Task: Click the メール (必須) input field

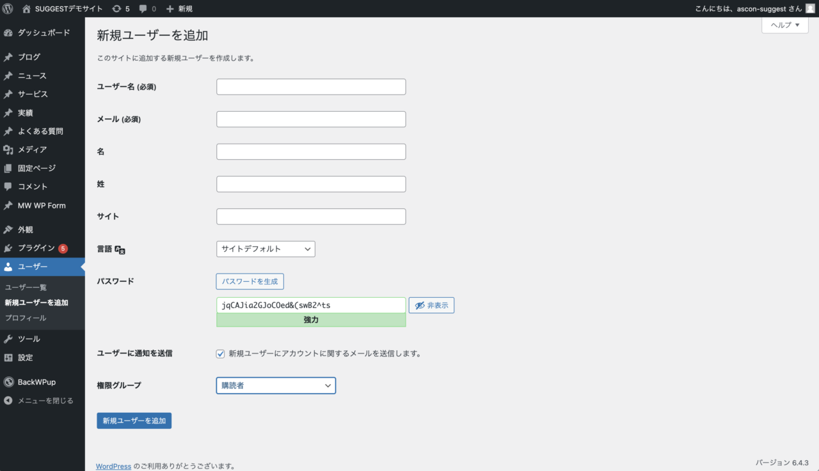Action: (x=311, y=120)
